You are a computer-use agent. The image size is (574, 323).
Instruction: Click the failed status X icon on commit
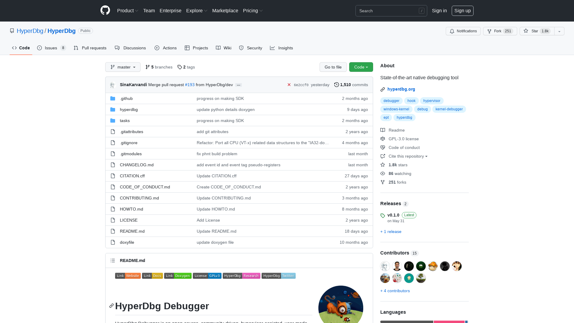click(x=289, y=85)
